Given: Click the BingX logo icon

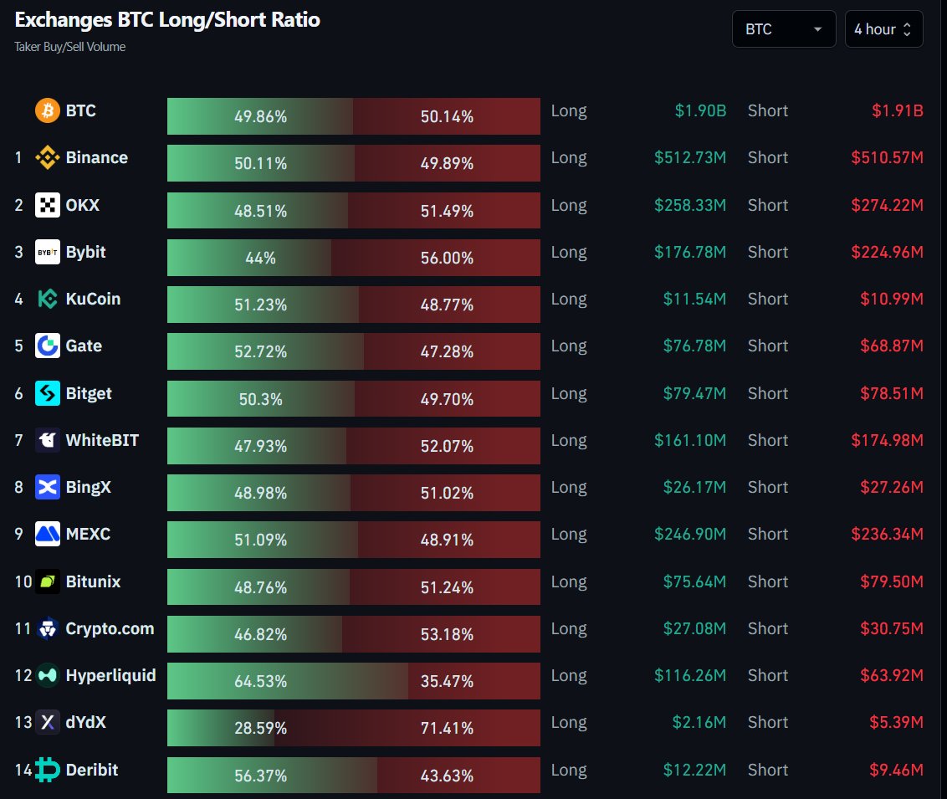Looking at the screenshot, I should click(x=47, y=487).
